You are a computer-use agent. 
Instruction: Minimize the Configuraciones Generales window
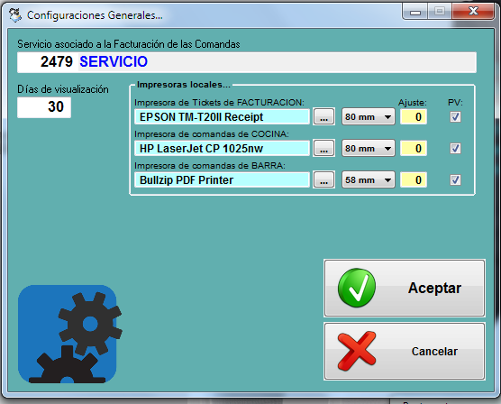(x=415, y=12)
